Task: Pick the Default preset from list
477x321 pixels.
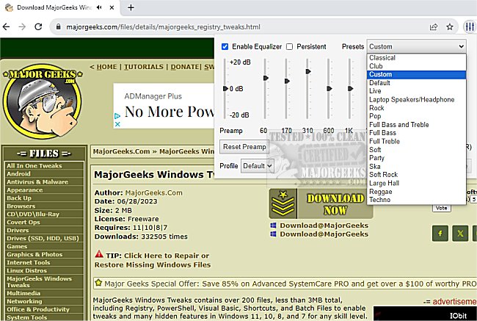Action: 417,83
